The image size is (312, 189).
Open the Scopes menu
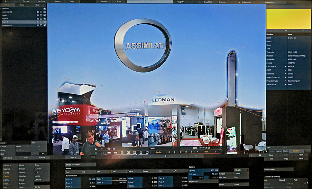(x=26, y=1)
